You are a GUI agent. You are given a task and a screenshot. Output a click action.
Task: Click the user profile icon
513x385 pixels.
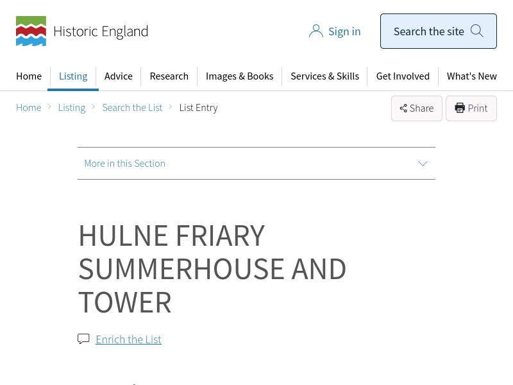[x=315, y=31]
